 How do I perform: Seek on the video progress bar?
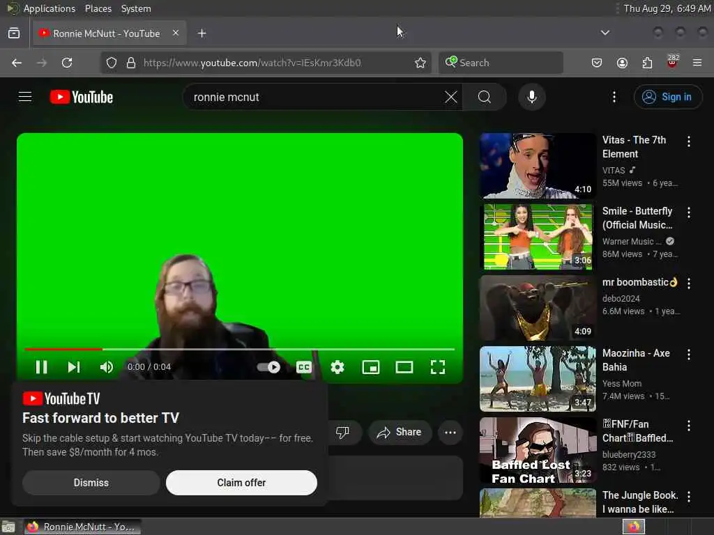point(240,350)
